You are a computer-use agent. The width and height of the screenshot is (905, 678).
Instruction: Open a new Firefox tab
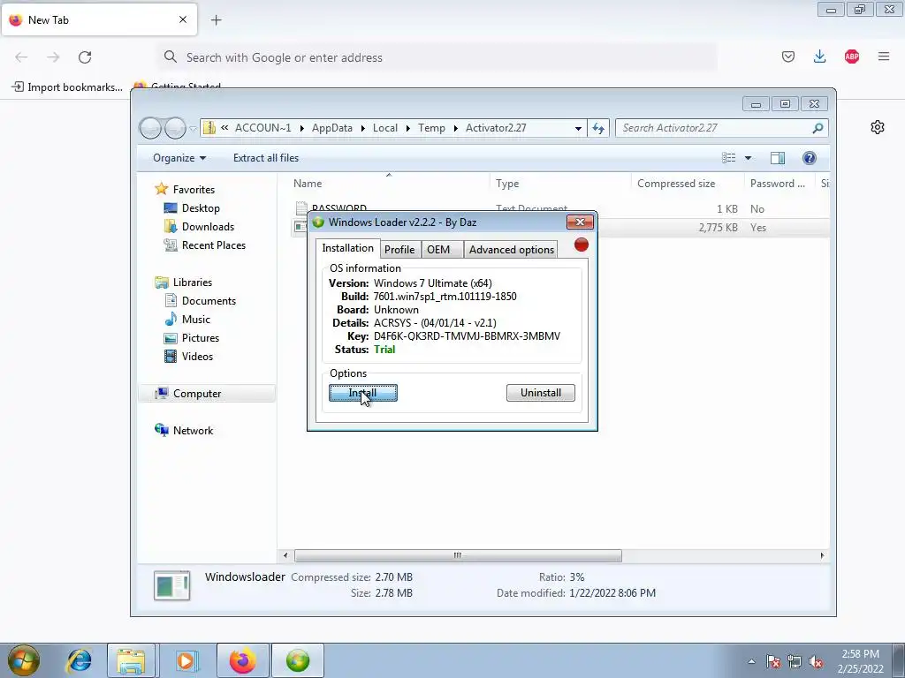[216, 20]
